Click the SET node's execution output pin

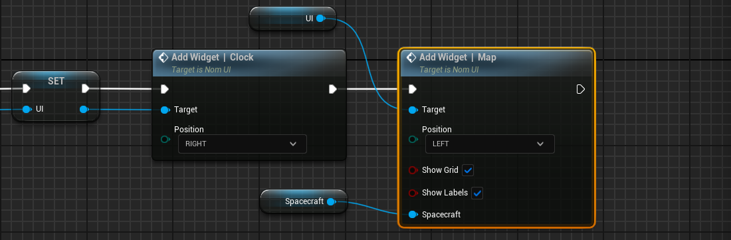tap(86, 88)
